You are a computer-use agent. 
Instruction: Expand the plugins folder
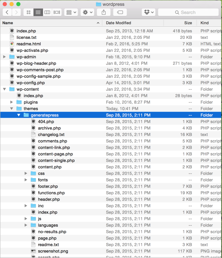(x=11, y=102)
